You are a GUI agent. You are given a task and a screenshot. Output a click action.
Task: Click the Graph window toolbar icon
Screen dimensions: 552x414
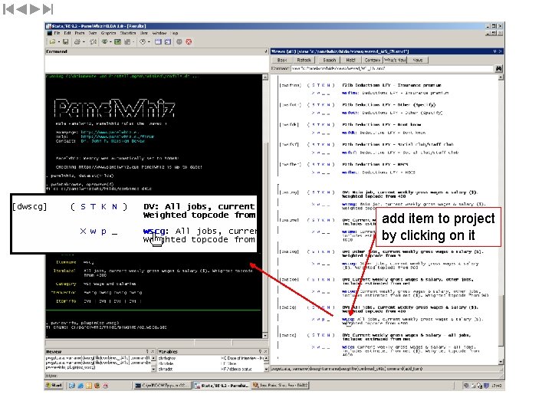pyautogui.click(x=127, y=42)
